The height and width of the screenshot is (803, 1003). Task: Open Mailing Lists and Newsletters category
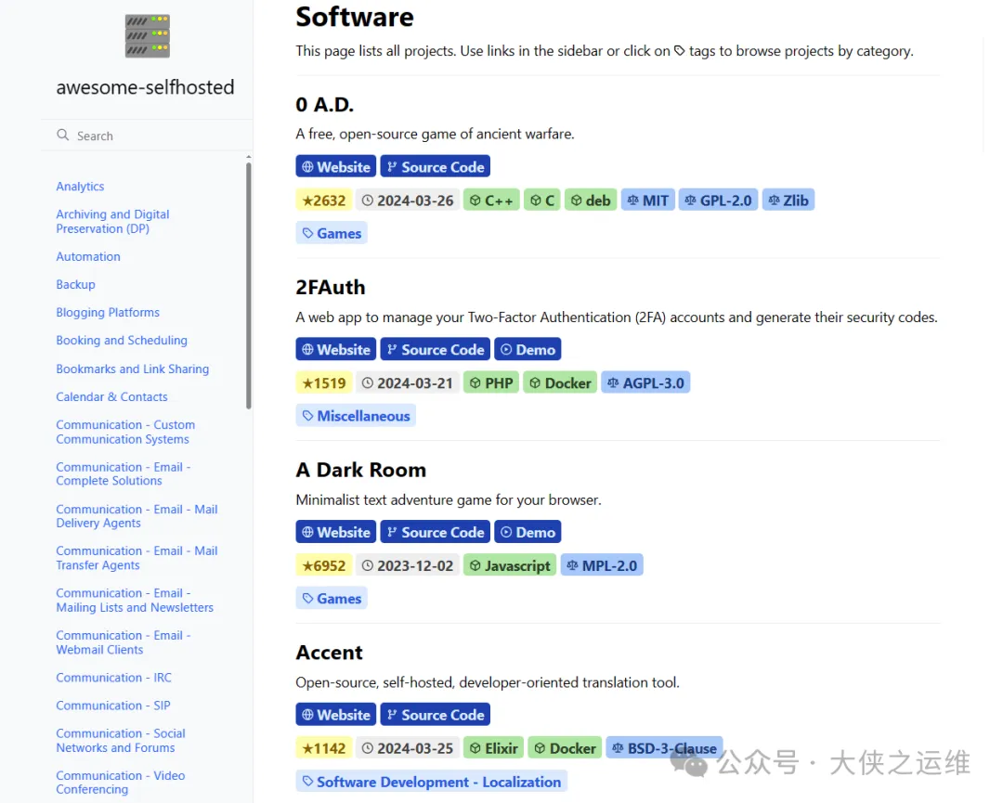[135, 601]
